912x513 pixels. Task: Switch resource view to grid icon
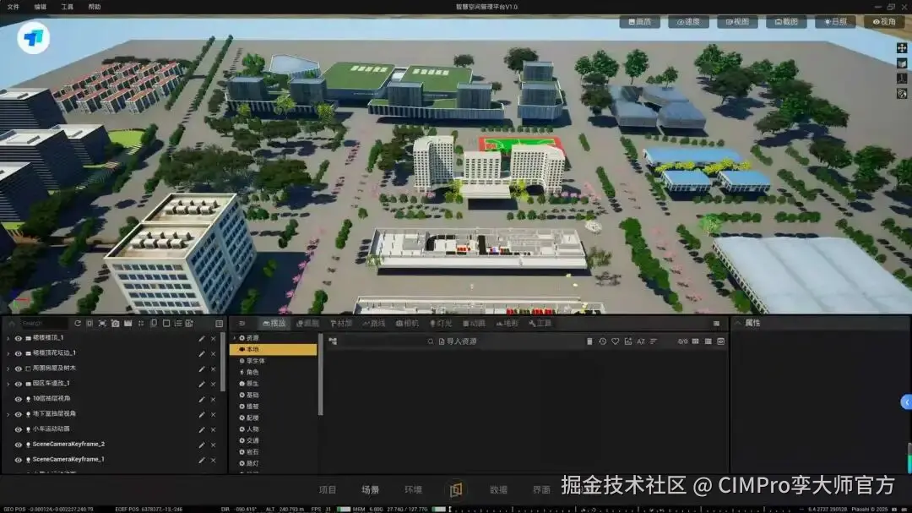(696, 341)
